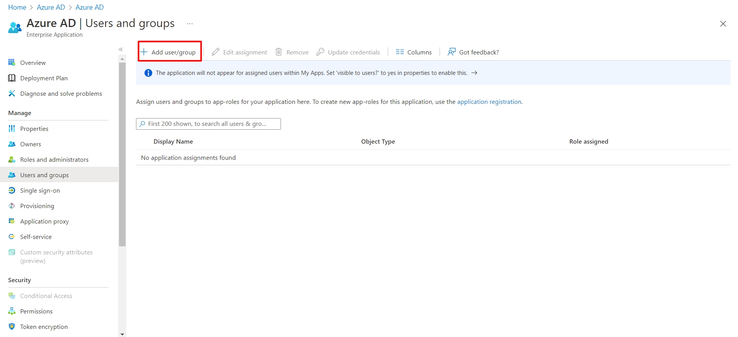The width and height of the screenshot is (738, 337).
Task: Go to Properties under Manage
Action: (x=34, y=129)
